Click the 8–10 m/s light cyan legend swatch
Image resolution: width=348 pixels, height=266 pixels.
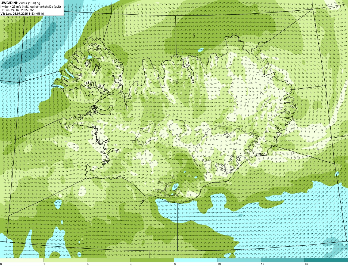(x=196, y=260)
